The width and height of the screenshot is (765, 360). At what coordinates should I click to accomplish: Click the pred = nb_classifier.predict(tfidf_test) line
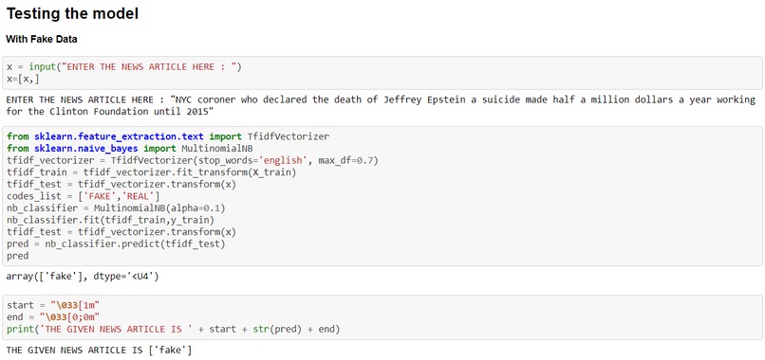[x=116, y=243]
